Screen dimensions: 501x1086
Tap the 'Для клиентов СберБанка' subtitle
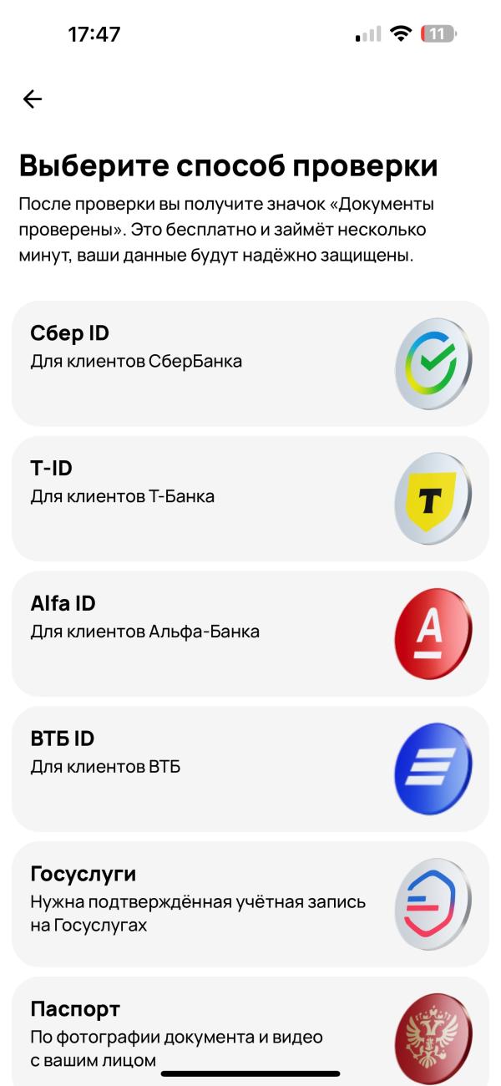[x=136, y=362]
